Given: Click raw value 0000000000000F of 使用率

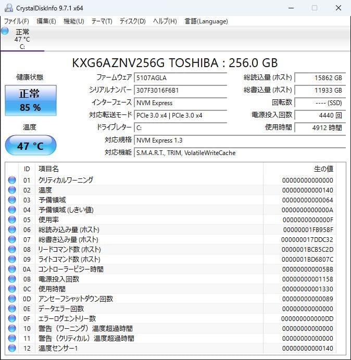Looking at the screenshot, I should click(308, 220).
